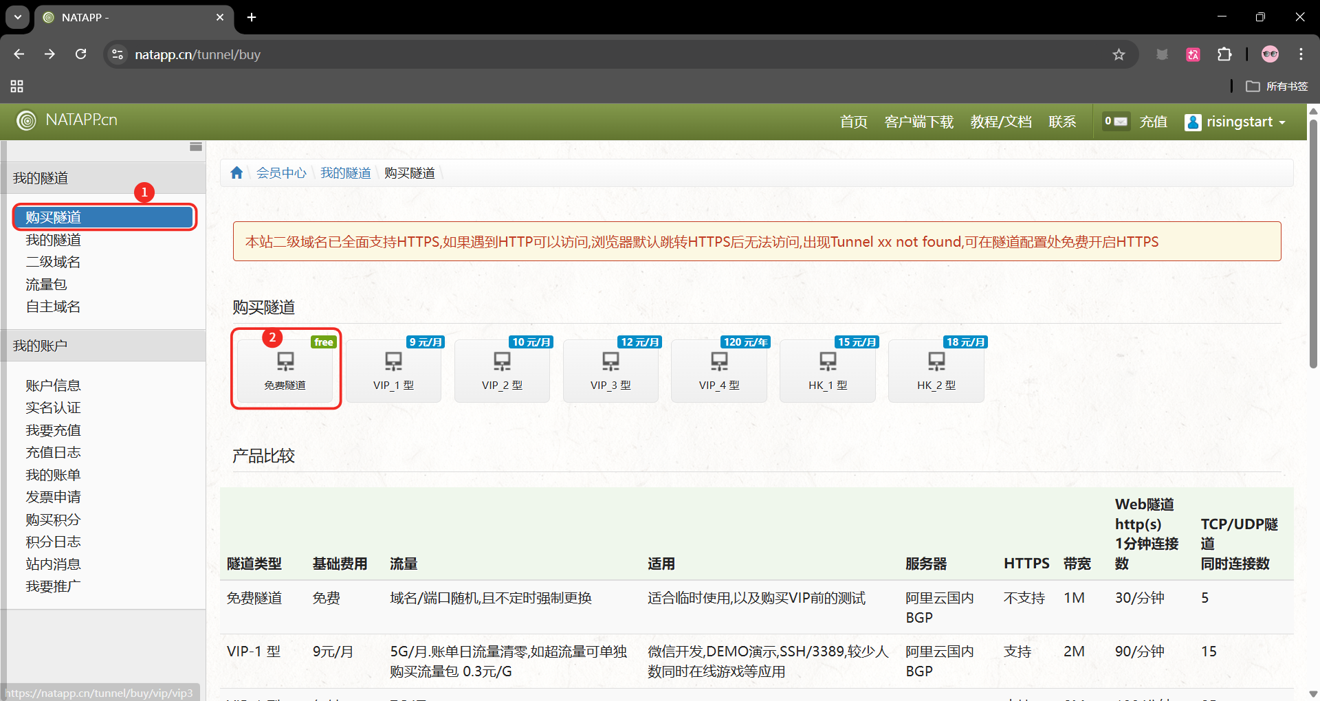Click the 30/分钟 connections cell
Screen dimensions: 1320x701
tap(1140, 598)
